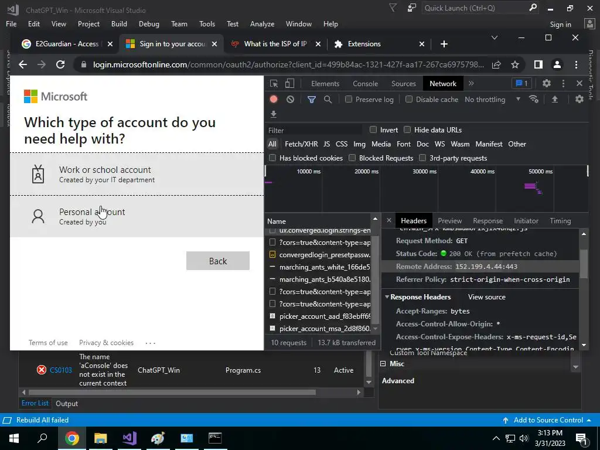The image size is (600, 450).
Task: Select the Img request type filter
Action: [359, 144]
